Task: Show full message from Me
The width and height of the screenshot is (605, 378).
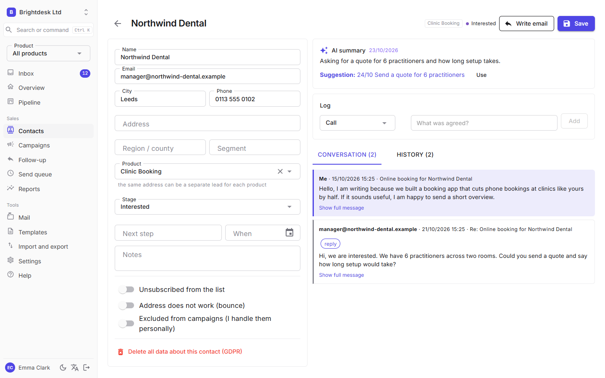Action: (x=342, y=208)
